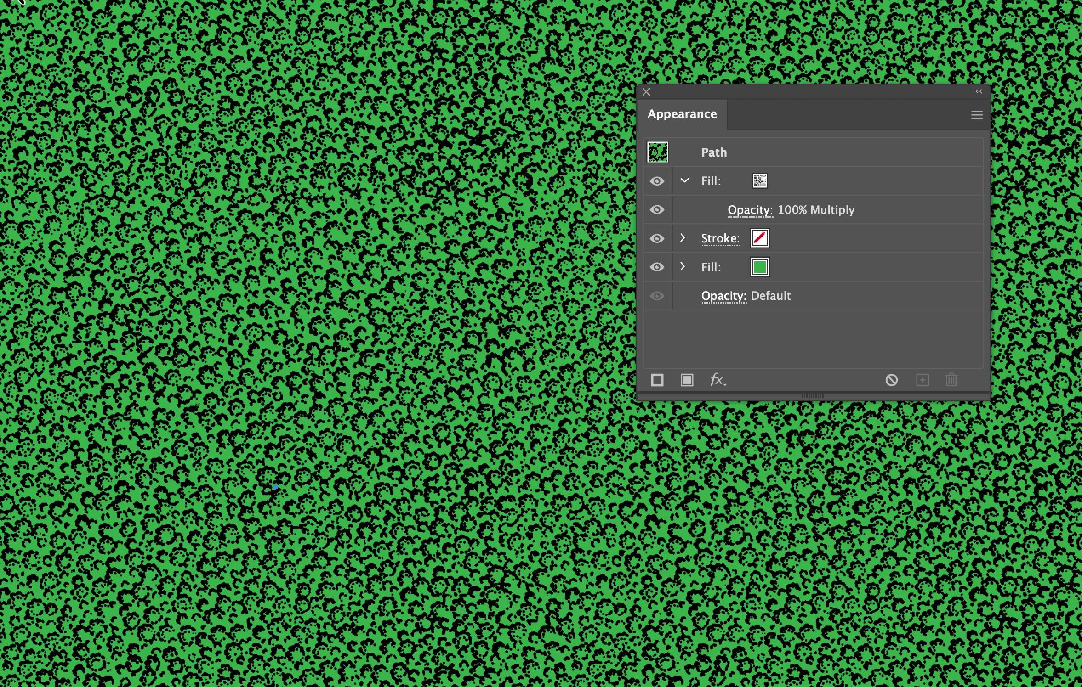Collapse the panel with double-arrow icon
The width and height of the screenshot is (1082, 687).
(x=979, y=92)
